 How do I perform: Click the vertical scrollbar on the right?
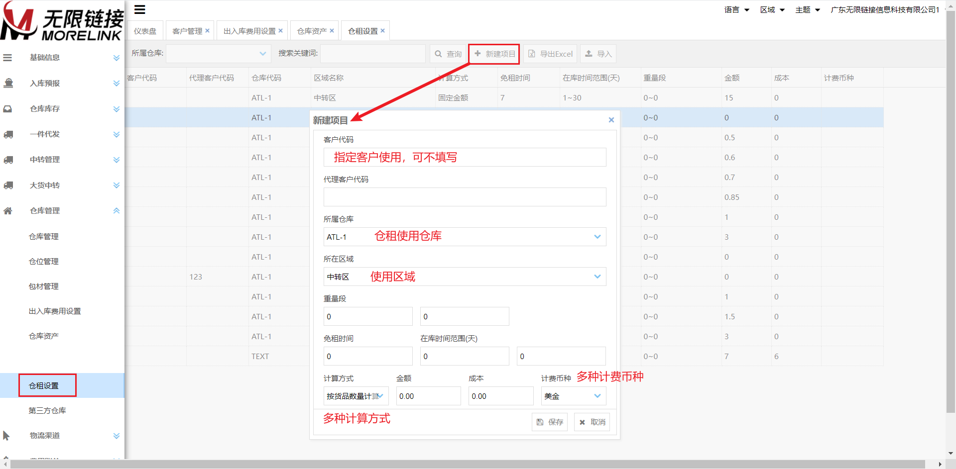click(x=951, y=212)
